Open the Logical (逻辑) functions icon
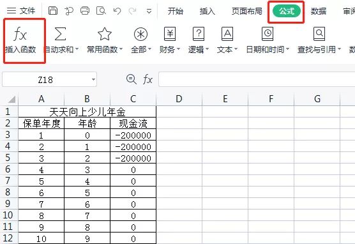Viewport: 355px width, 244px height. (199, 34)
